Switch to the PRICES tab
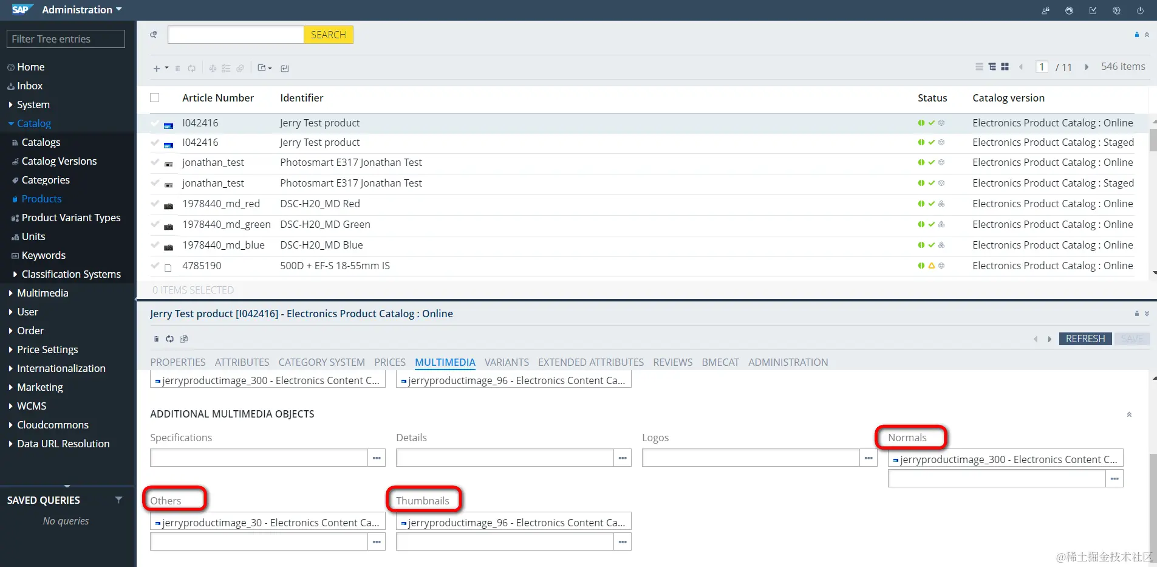Viewport: 1157px width, 567px height. 390,362
